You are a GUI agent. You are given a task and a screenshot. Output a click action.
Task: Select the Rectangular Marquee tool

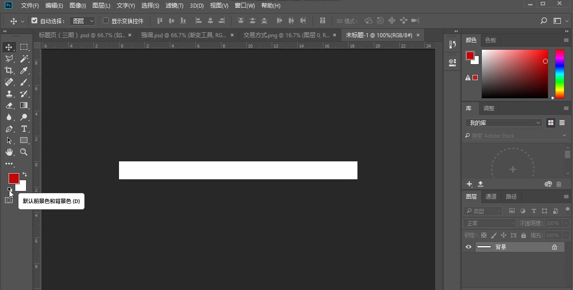coord(24,47)
